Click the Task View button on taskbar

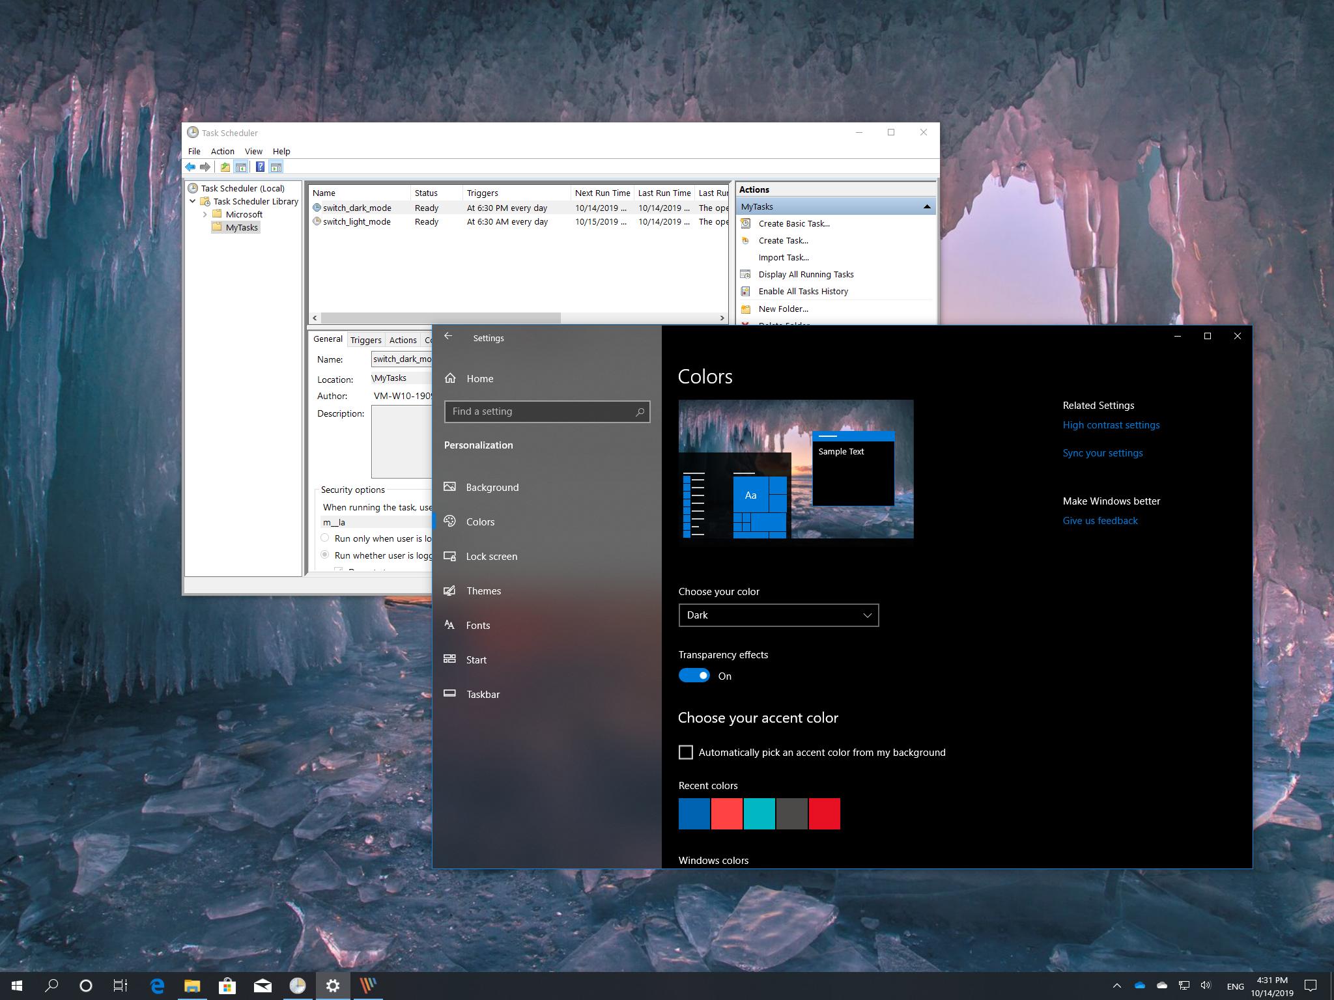121,986
